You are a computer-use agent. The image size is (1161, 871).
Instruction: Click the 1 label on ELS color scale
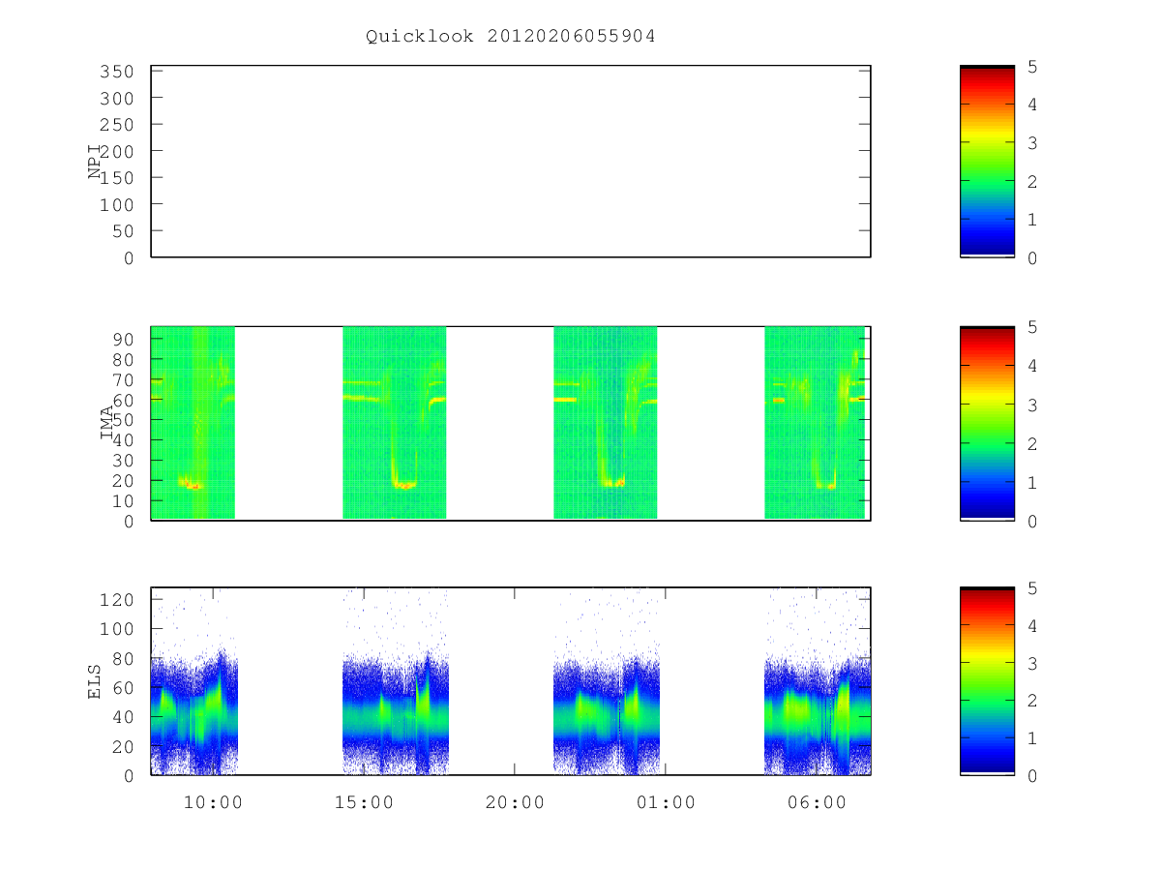(1032, 738)
